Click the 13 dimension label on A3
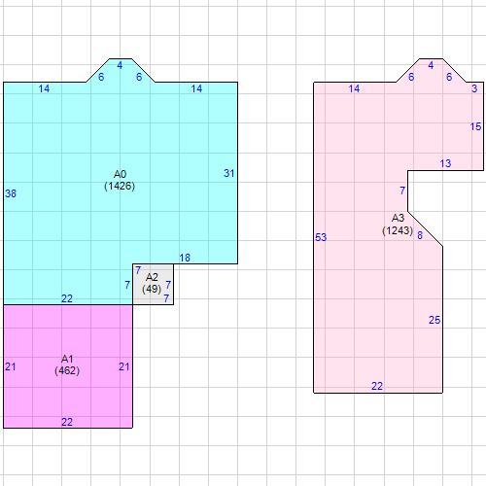The image size is (486, 486). click(445, 163)
